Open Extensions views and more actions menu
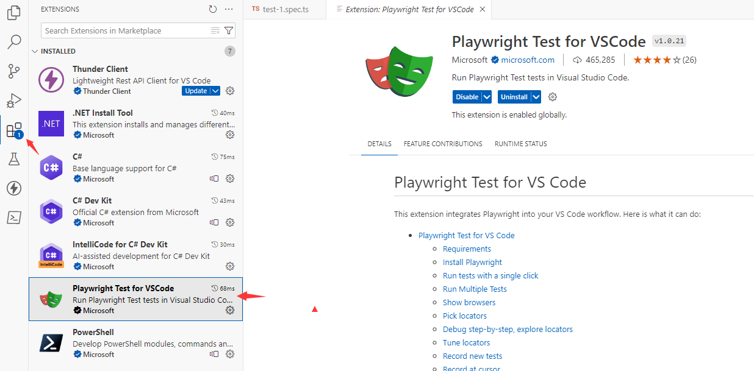 pos(229,9)
